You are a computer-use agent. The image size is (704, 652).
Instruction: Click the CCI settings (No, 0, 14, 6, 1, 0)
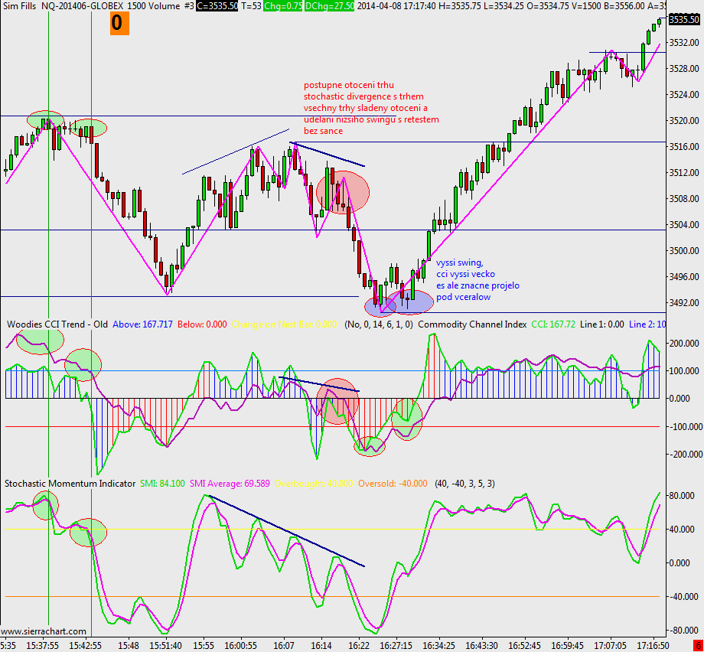click(379, 324)
